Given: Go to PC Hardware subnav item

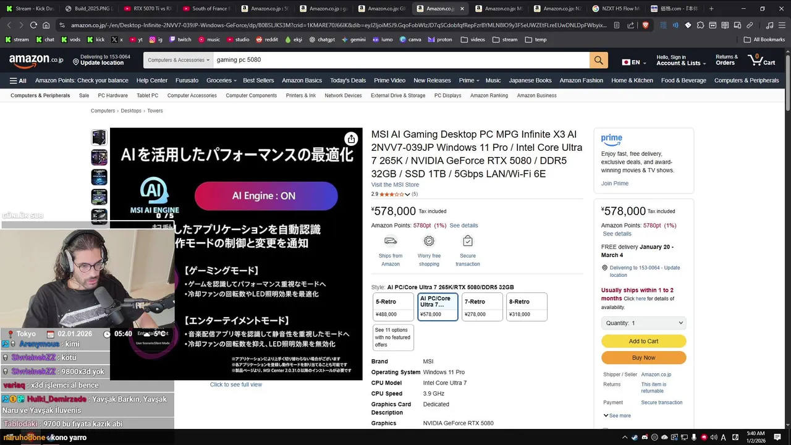Looking at the screenshot, I should point(112,96).
